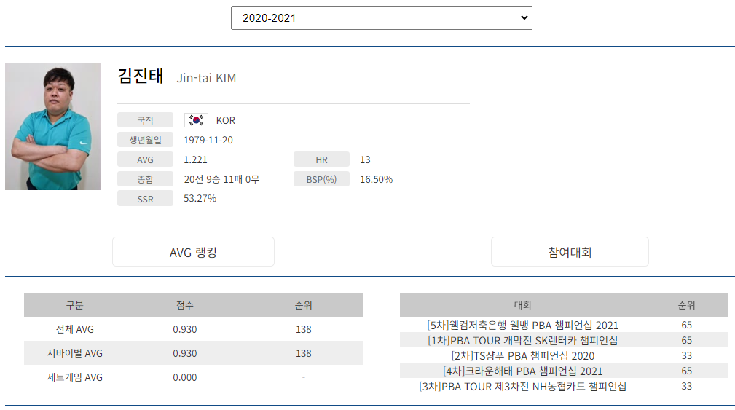The width and height of the screenshot is (735, 410).
Task: Click the 점수 column header
Action: (185, 305)
